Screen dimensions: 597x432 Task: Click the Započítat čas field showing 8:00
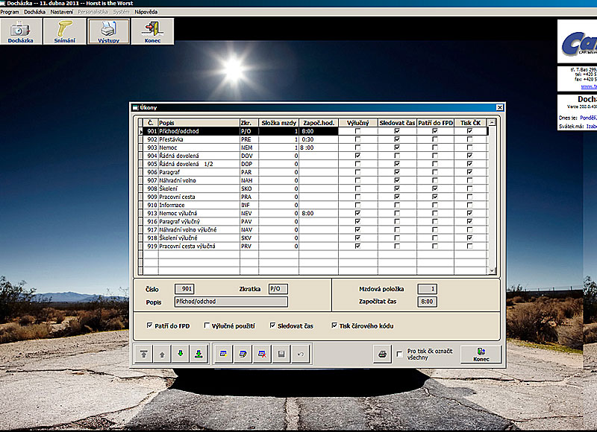click(427, 302)
